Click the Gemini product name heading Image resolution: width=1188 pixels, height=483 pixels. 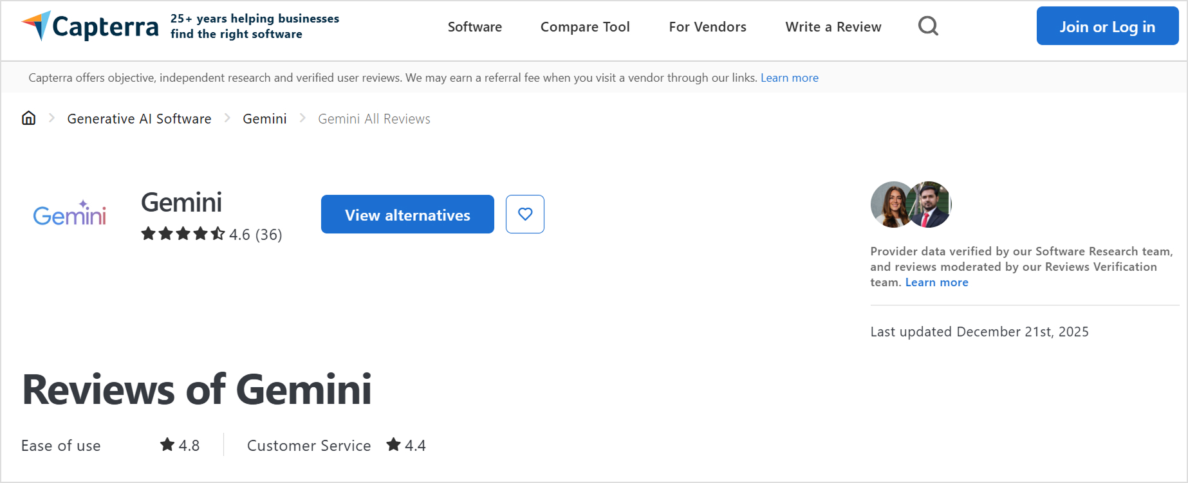pos(181,202)
